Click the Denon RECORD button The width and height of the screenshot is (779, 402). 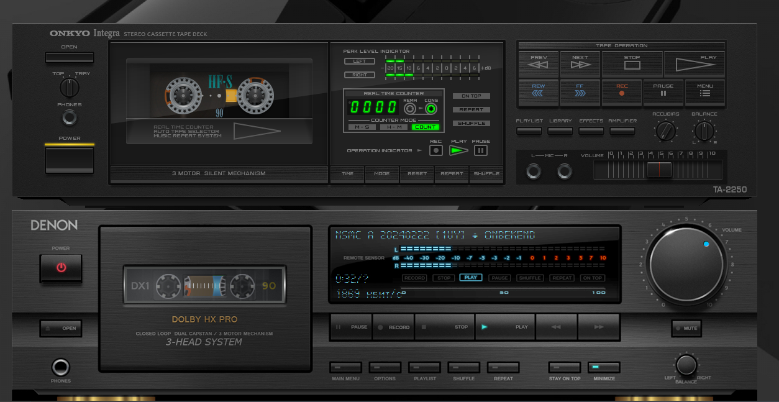coord(393,327)
